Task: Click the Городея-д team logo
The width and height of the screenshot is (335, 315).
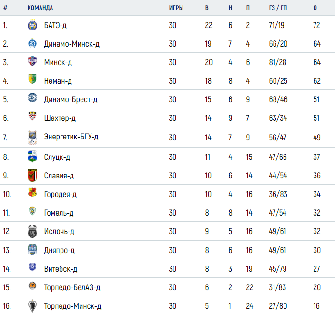Action: (x=32, y=194)
